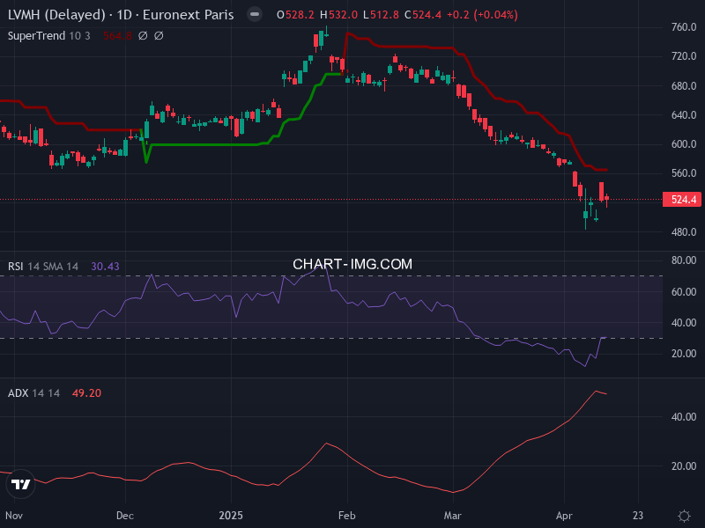Click the 80.00 RSI scale label
The width and height of the screenshot is (705, 528).
684,260
